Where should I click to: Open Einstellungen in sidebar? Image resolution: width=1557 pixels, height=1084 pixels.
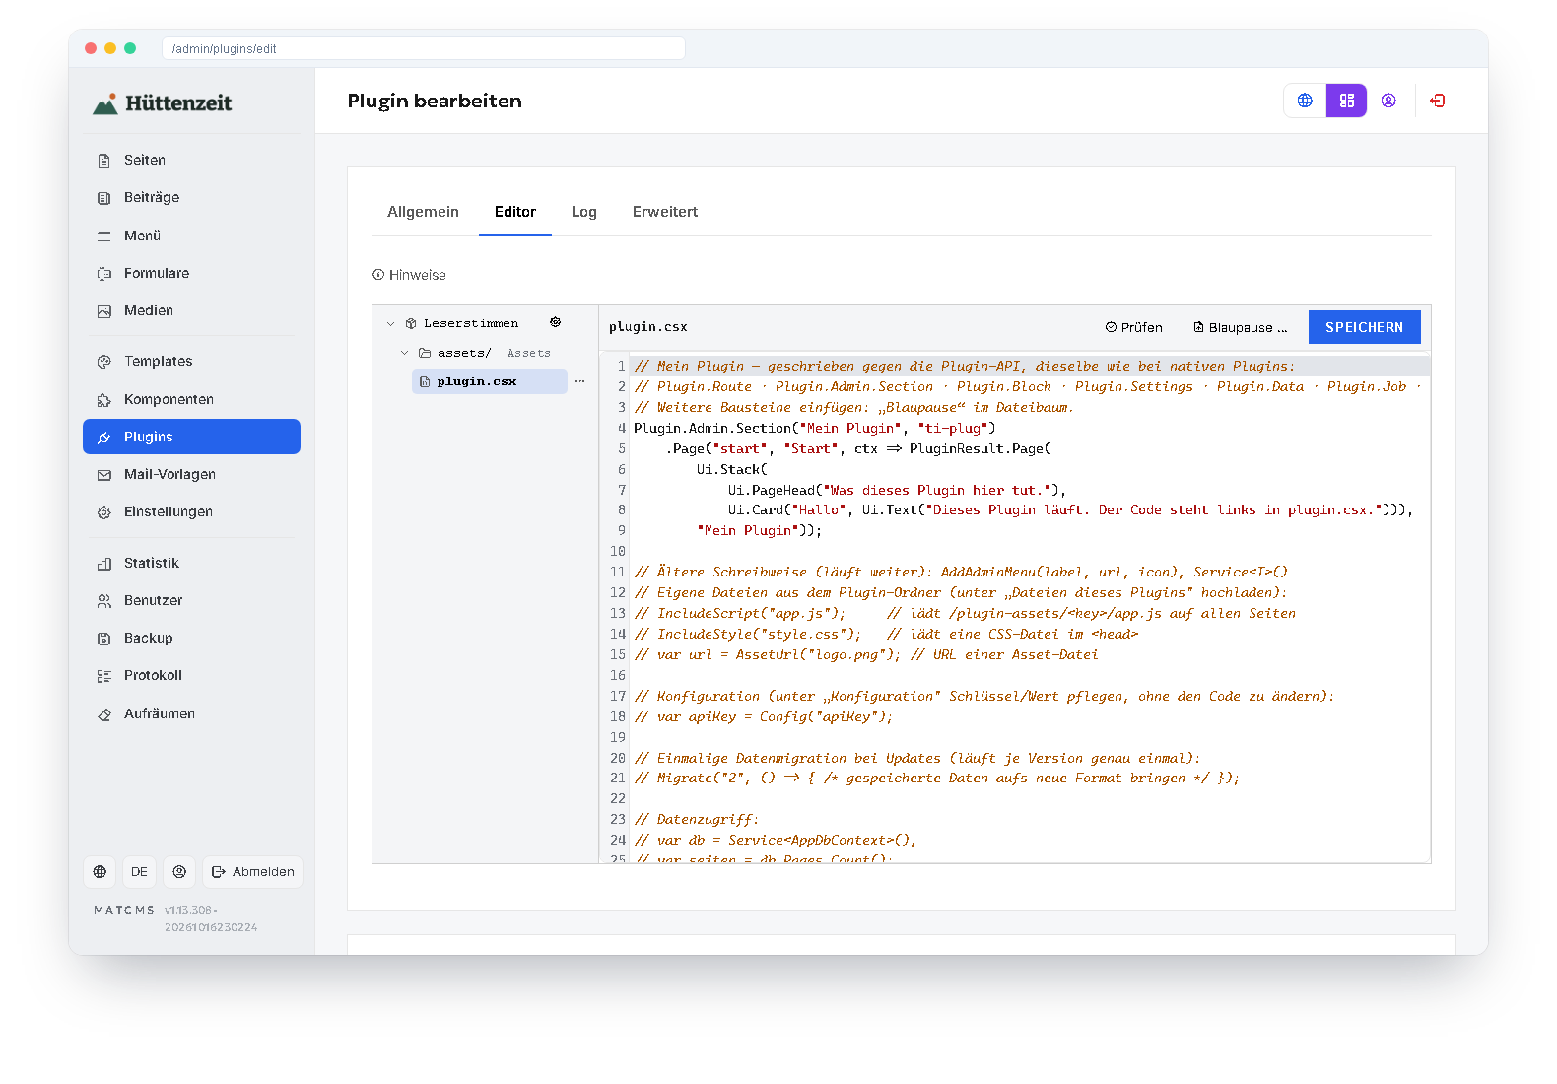click(191, 511)
